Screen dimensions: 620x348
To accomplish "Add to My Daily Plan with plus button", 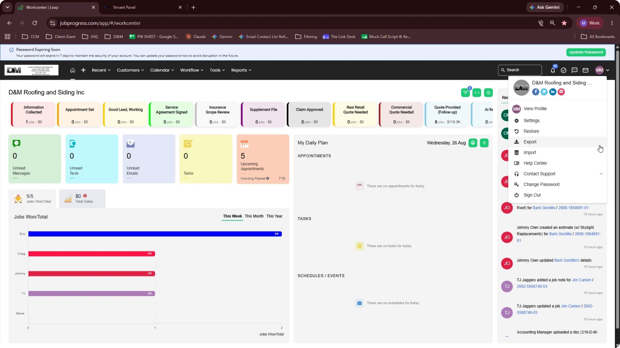I will click(484, 143).
